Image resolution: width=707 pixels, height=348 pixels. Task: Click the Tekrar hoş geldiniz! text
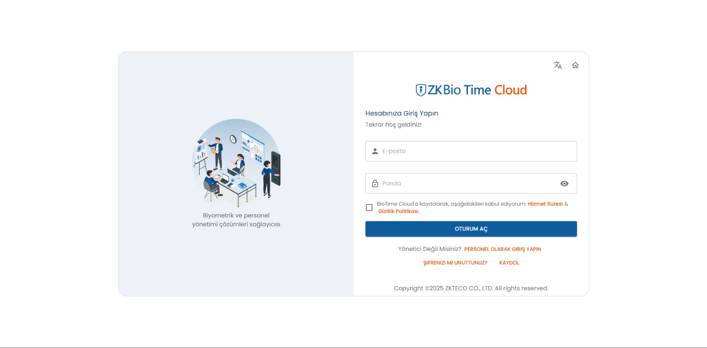click(x=393, y=125)
